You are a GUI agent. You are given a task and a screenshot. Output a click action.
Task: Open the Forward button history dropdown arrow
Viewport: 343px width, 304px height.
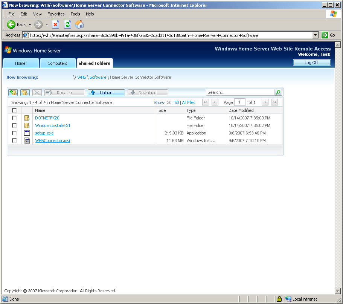47,25
